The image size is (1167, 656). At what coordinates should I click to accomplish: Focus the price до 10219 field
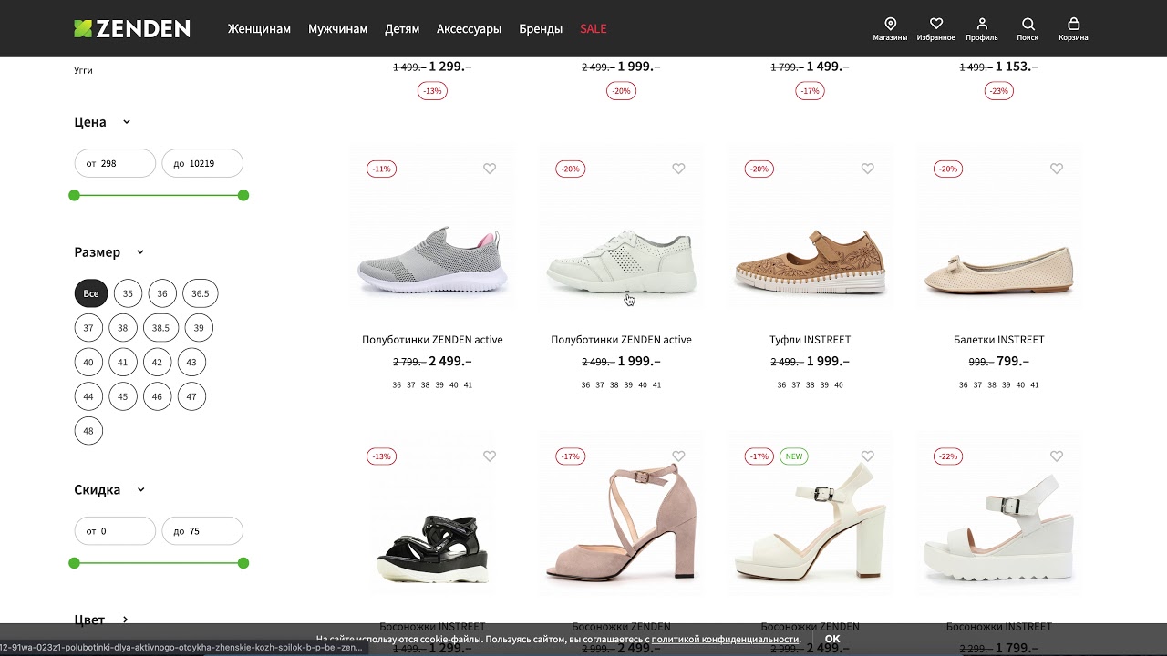pos(202,163)
